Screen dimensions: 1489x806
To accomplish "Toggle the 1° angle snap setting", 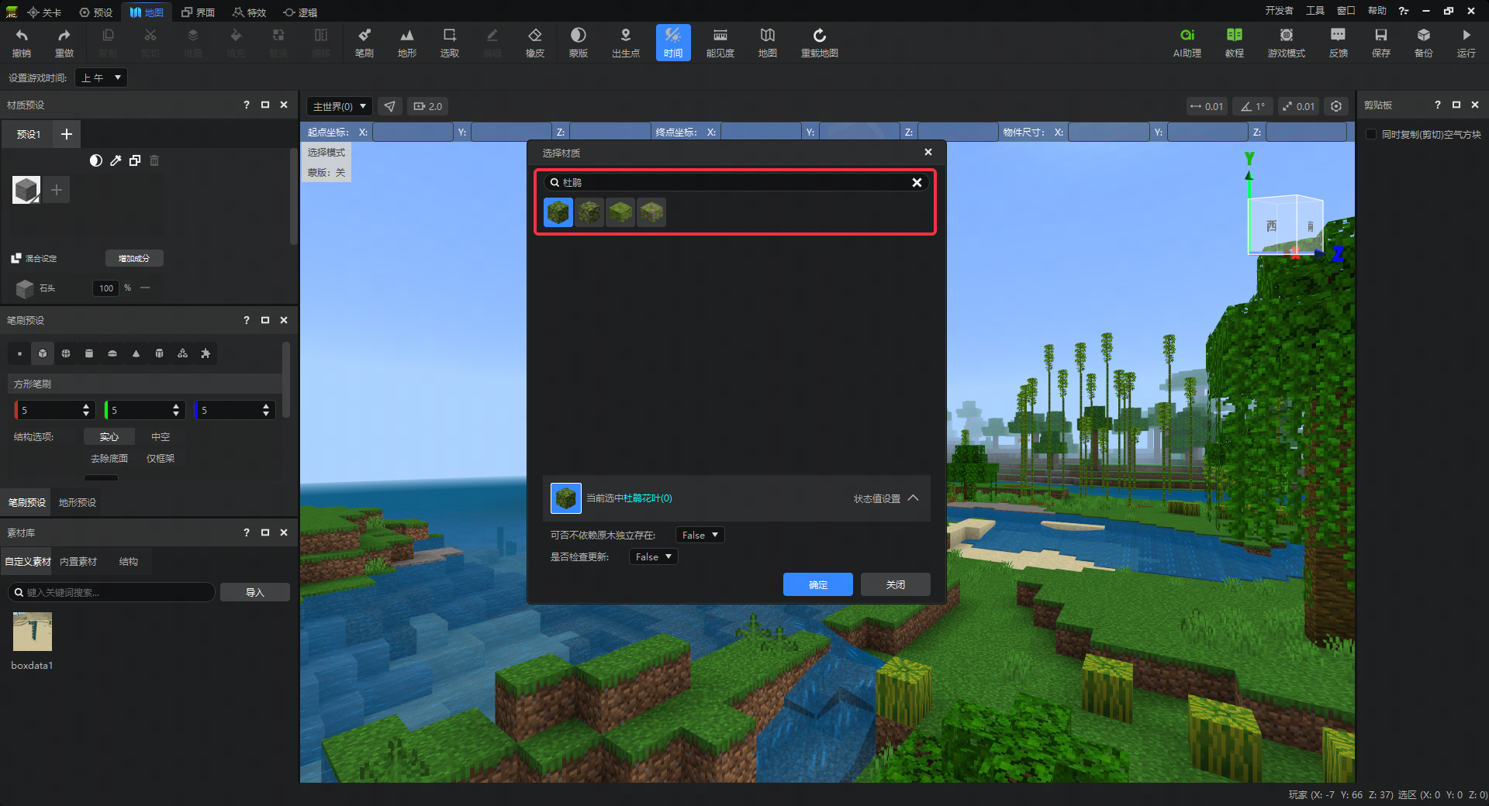I will pos(1252,106).
